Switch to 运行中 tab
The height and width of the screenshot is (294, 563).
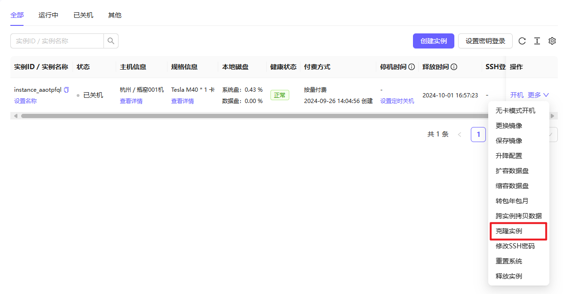coord(48,15)
